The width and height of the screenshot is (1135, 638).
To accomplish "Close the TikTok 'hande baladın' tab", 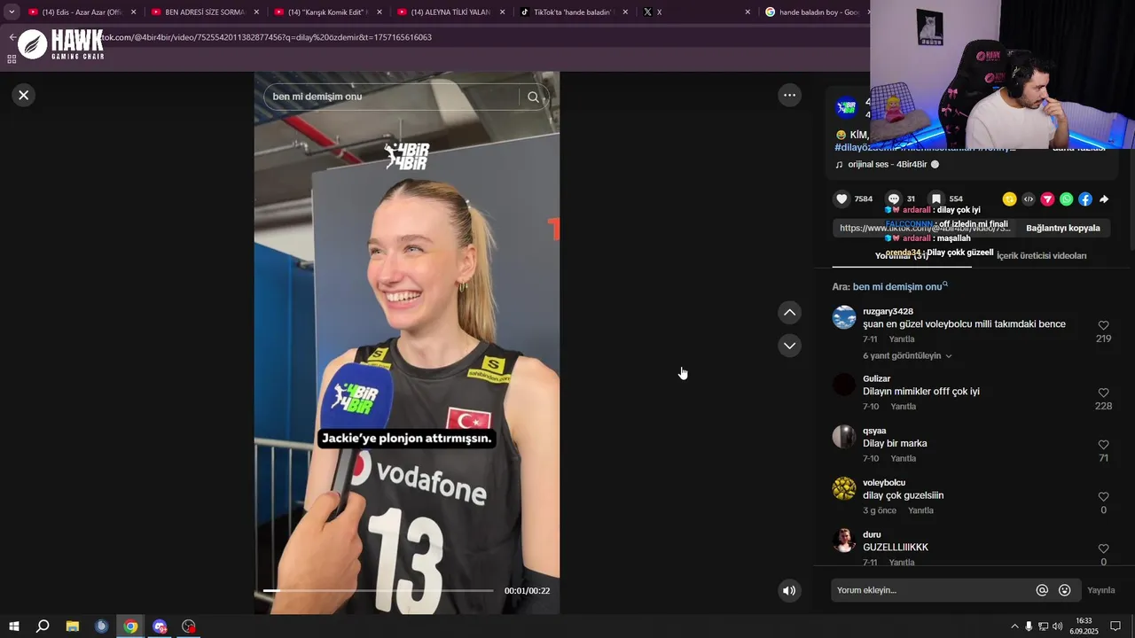I will (x=625, y=12).
